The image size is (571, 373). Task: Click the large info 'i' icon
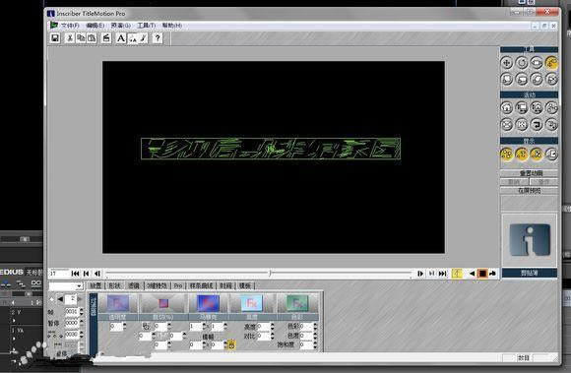(530, 240)
